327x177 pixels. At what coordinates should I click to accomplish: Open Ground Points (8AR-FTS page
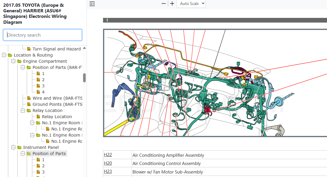pyautogui.click(x=57, y=104)
